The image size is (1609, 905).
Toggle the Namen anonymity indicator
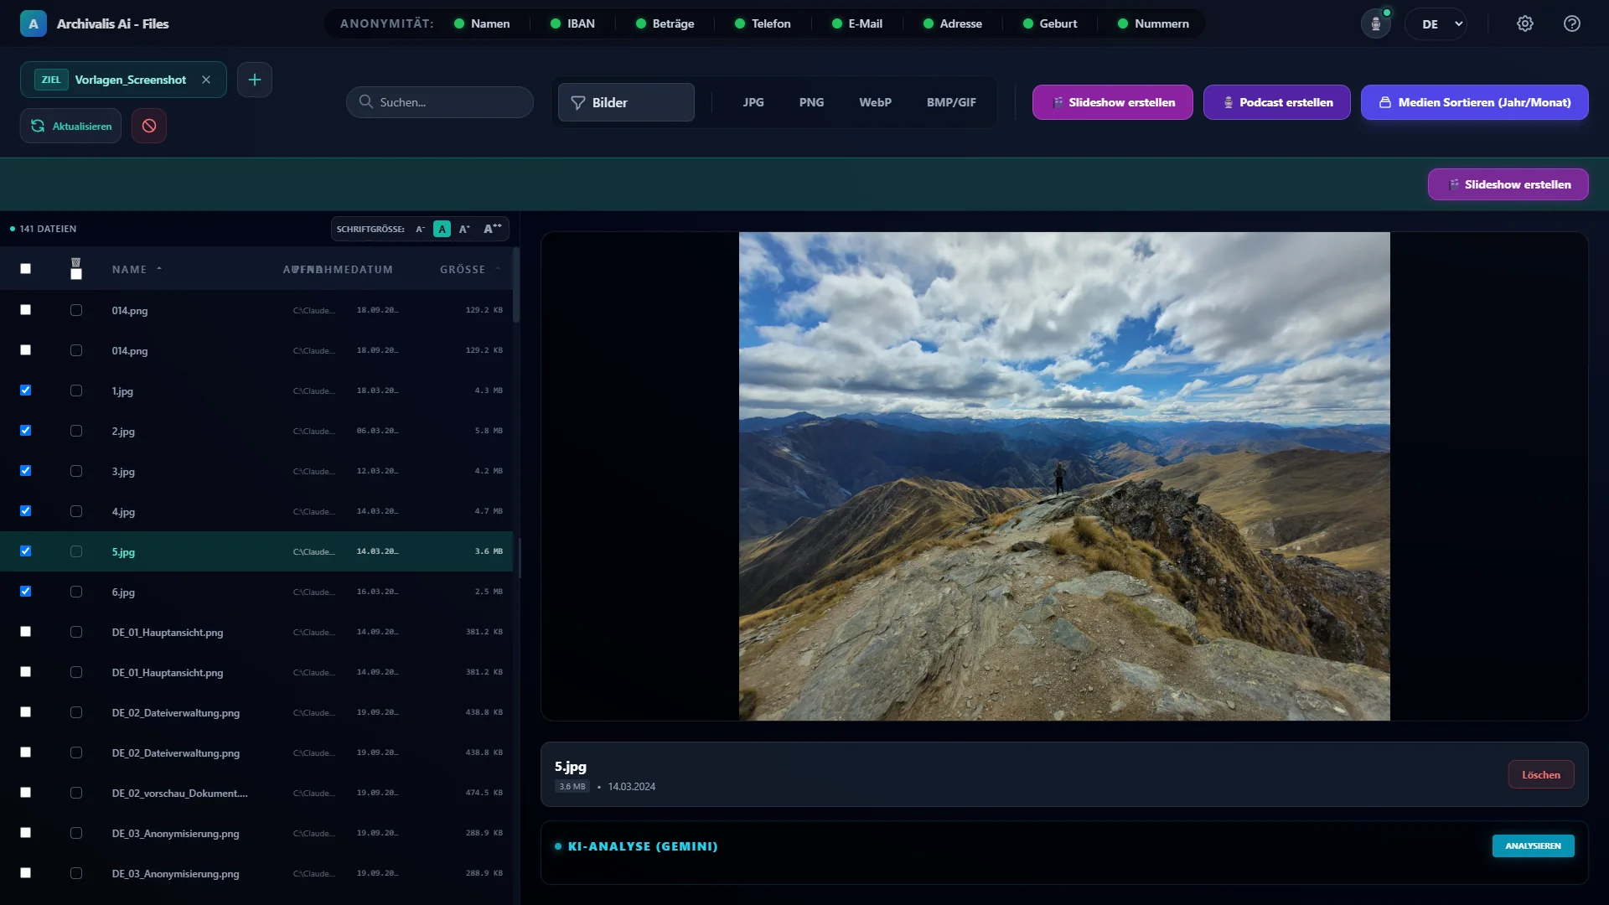click(x=482, y=23)
